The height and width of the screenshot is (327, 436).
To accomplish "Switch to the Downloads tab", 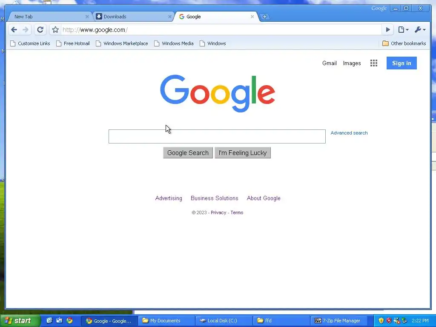I will coord(133,17).
